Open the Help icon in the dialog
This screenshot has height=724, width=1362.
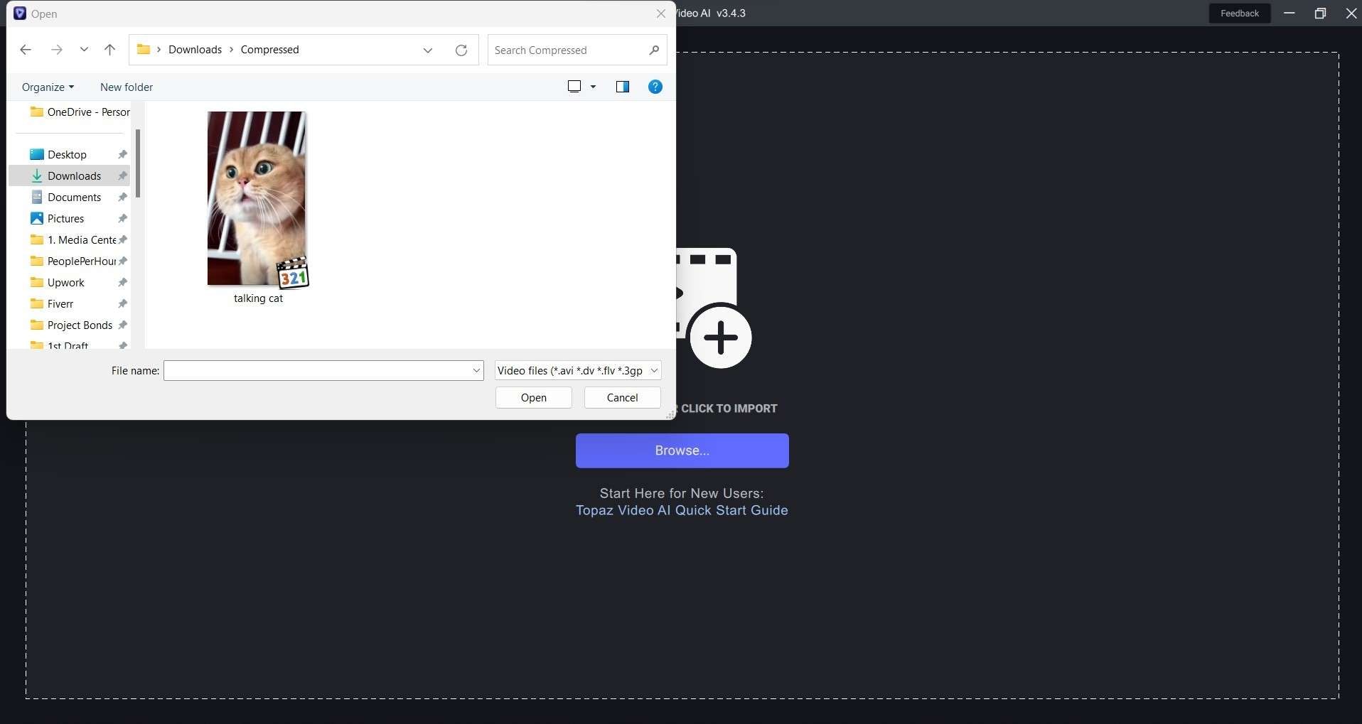[654, 87]
